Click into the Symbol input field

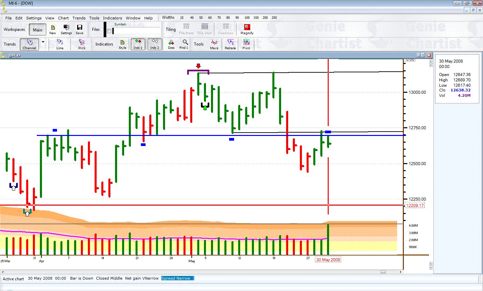[137, 31]
